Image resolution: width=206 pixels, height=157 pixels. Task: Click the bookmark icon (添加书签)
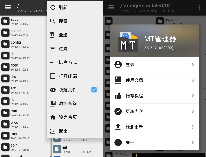pyautogui.click(x=53, y=104)
